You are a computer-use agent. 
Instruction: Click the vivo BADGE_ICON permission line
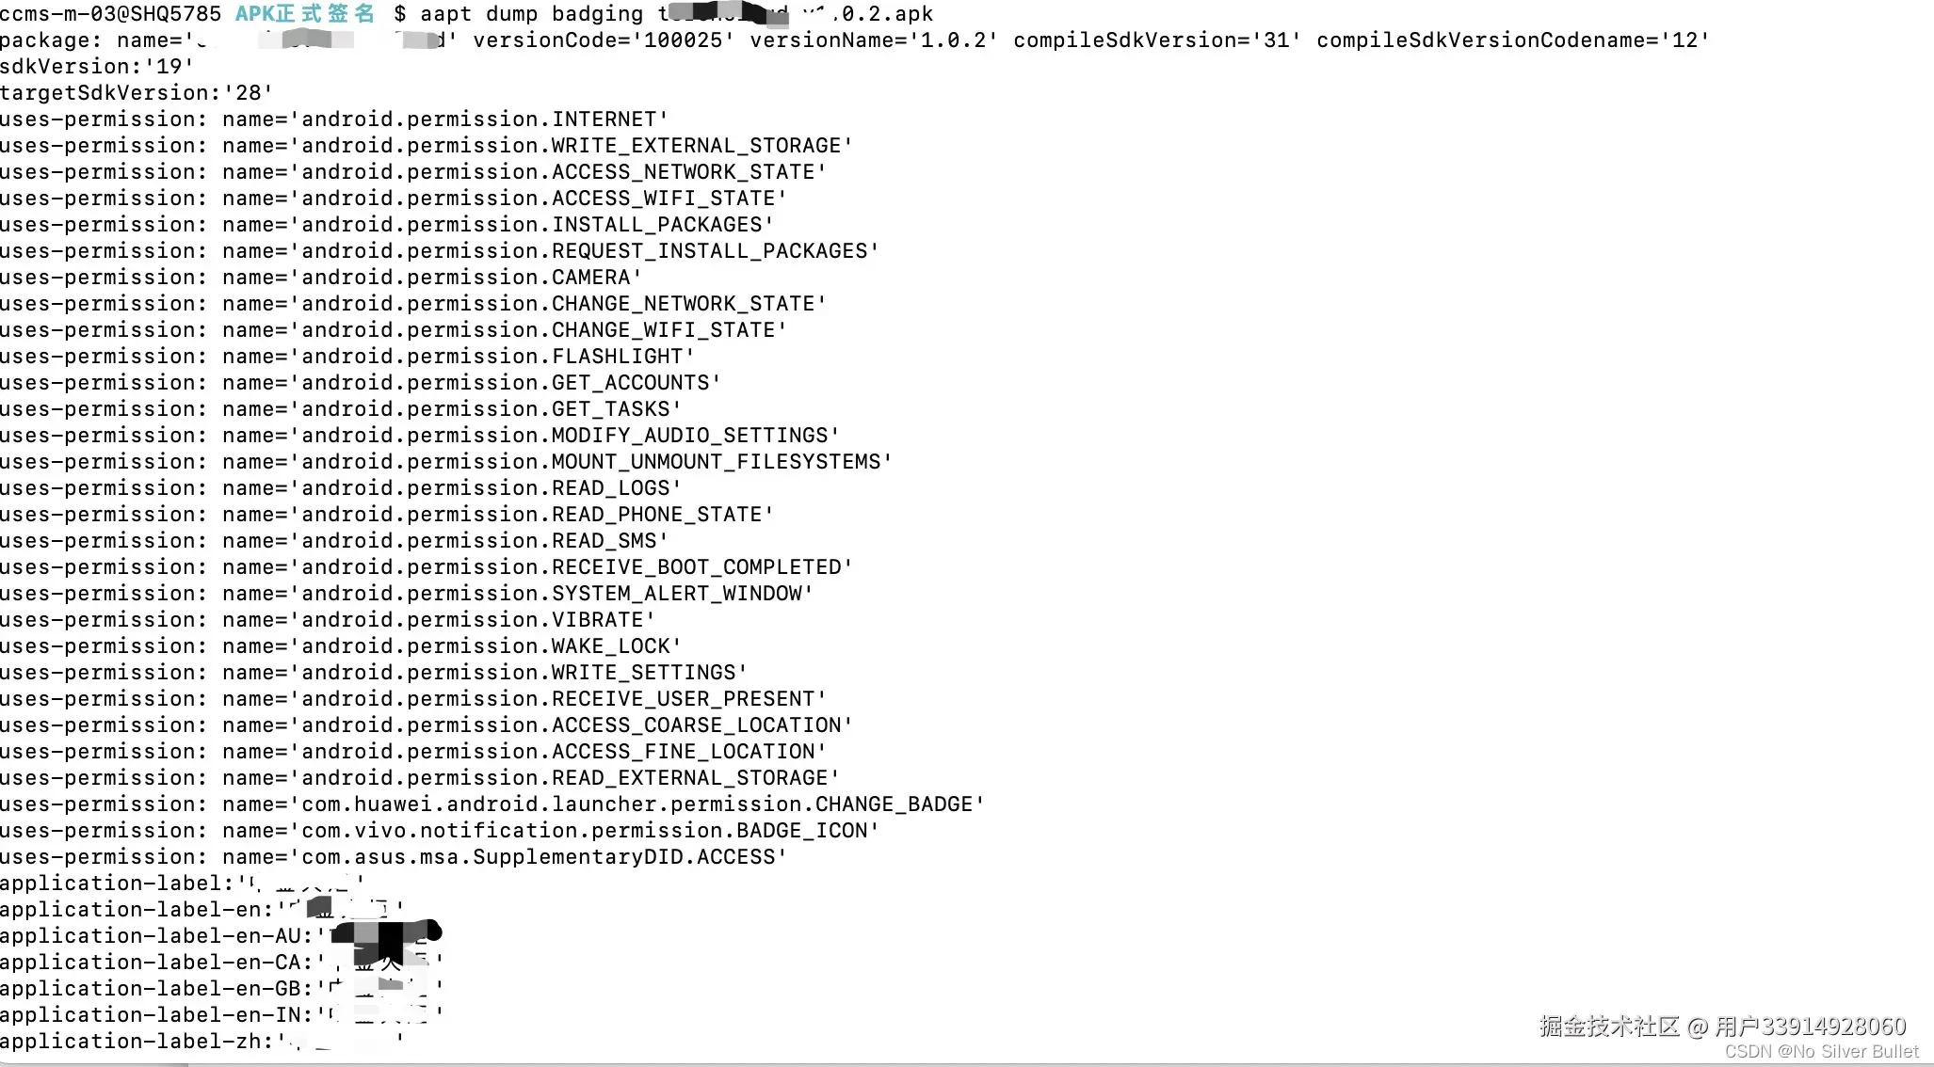point(440,831)
